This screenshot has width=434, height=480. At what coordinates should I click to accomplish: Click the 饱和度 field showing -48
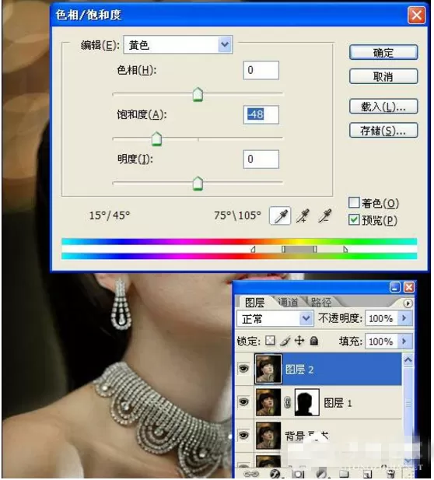pos(261,115)
